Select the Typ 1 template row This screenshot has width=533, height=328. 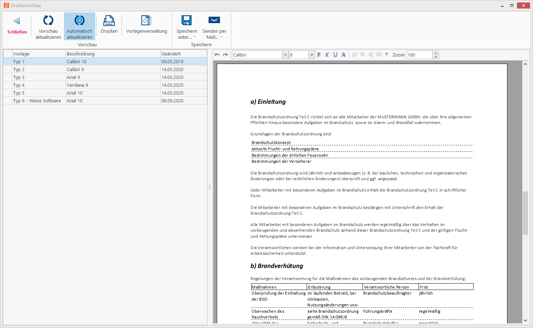tap(105, 61)
